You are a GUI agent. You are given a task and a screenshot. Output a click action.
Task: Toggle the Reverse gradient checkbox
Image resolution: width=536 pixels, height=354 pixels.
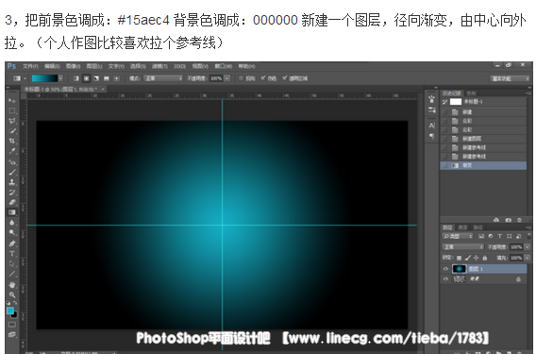[x=241, y=78]
